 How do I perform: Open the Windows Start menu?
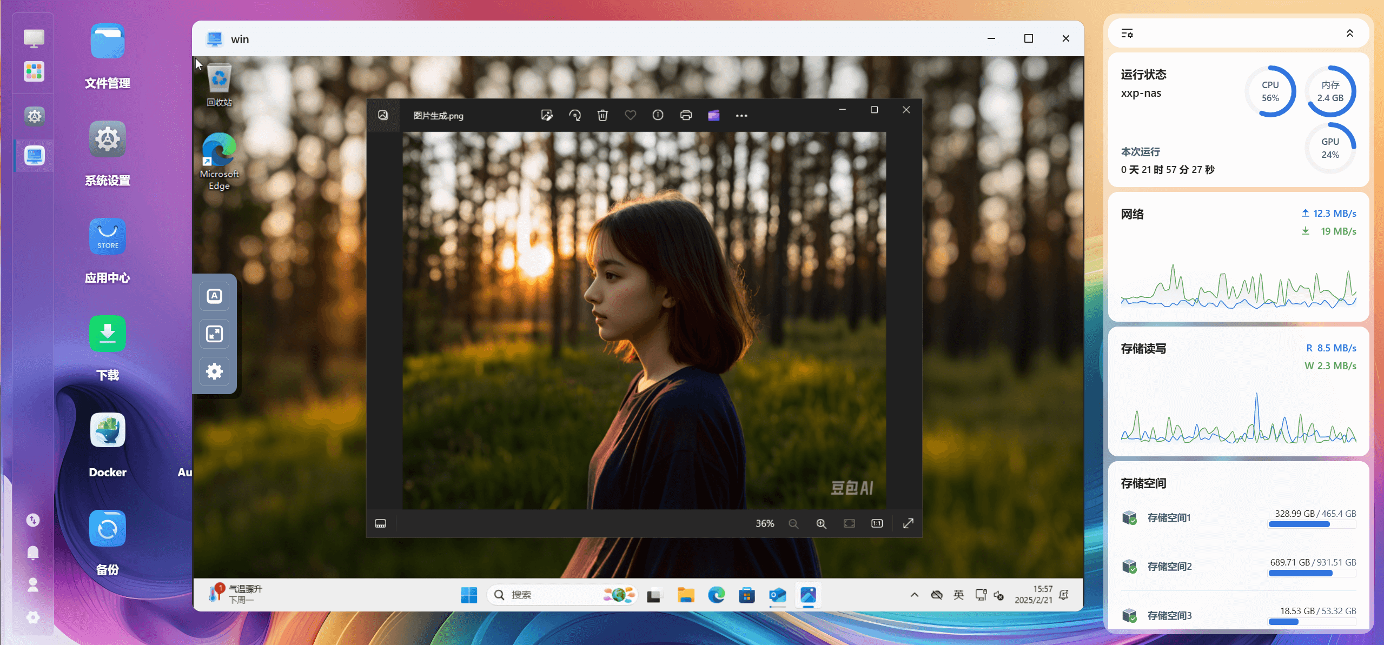point(468,595)
